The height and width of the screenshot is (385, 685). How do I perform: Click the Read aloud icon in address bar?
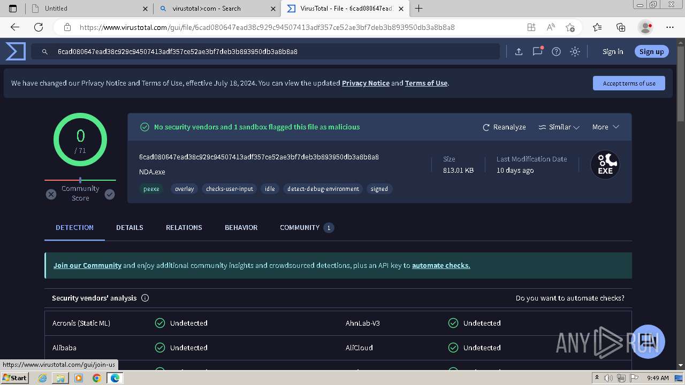click(x=551, y=27)
